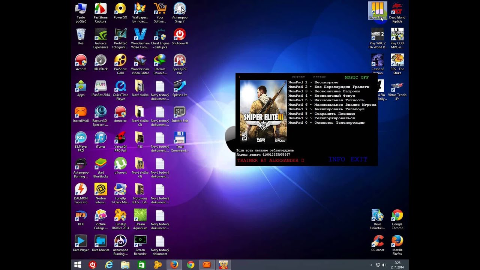
Task: Select the VirtualDJ PRO Full icon
Action: (120, 142)
